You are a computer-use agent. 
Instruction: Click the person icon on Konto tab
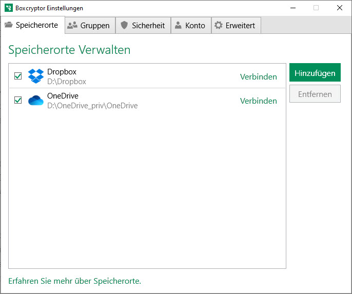(178, 25)
